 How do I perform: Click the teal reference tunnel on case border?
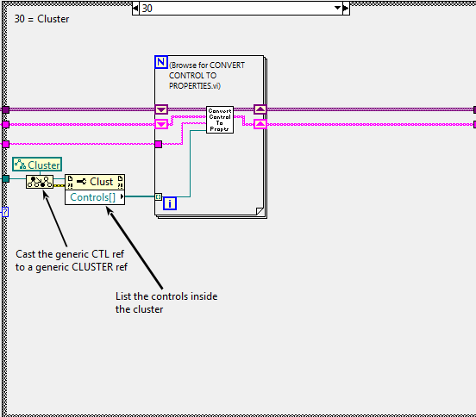[6, 179]
